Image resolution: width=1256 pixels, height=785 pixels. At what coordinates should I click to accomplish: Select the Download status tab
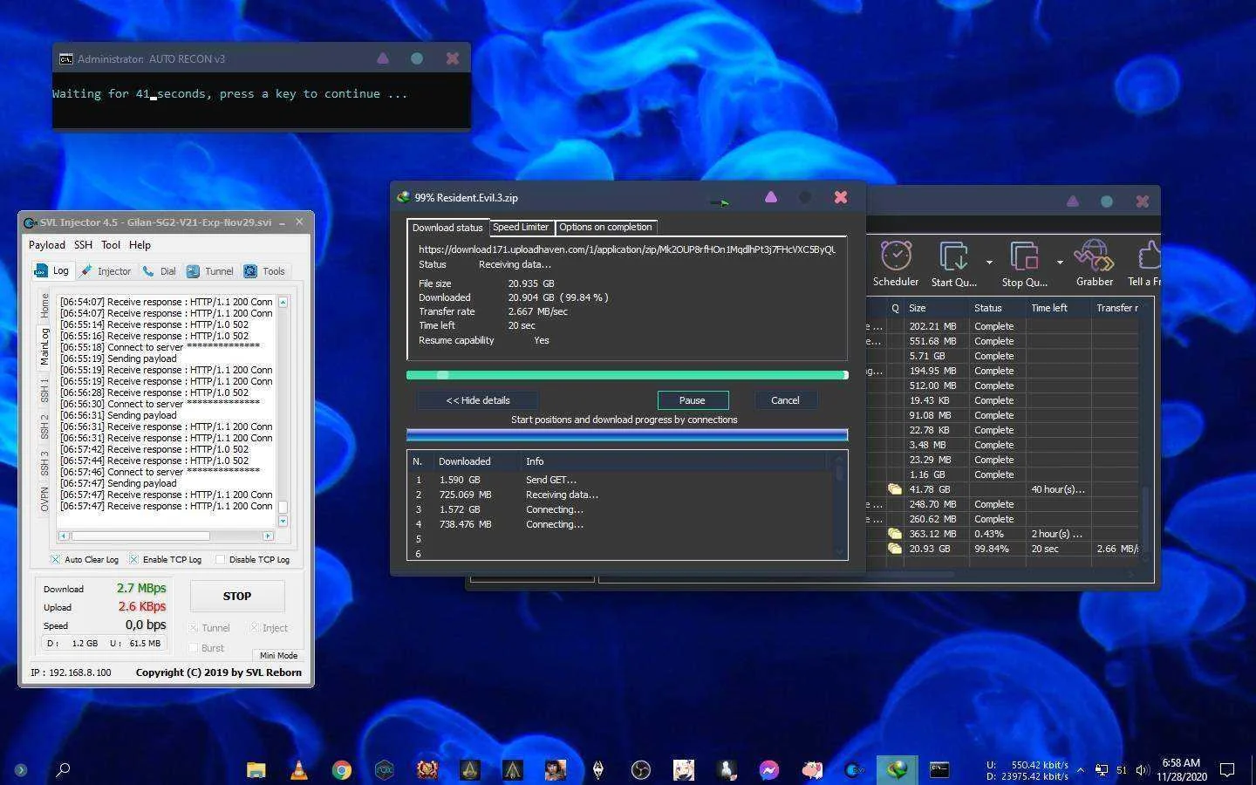coord(447,228)
